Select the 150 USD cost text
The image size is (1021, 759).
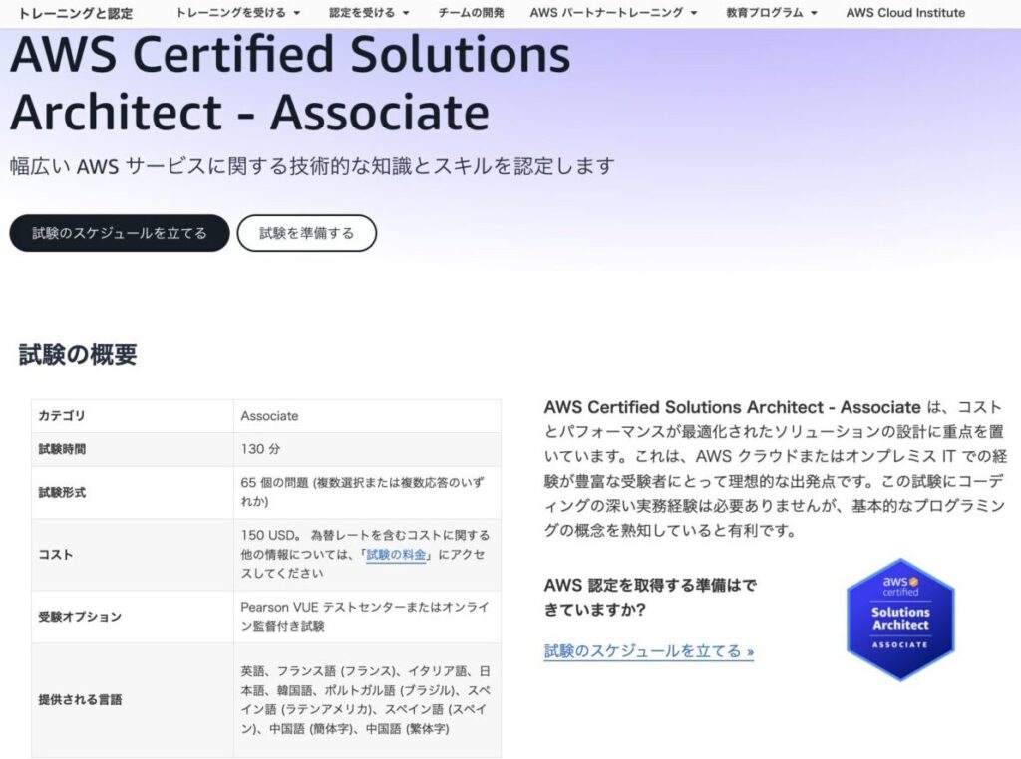point(365,554)
